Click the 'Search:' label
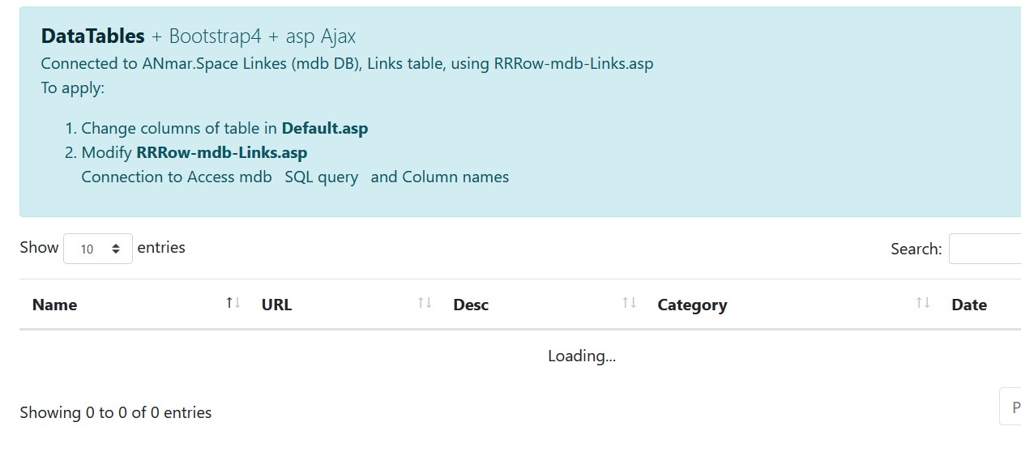The width and height of the screenshot is (1021, 452). coord(916,249)
